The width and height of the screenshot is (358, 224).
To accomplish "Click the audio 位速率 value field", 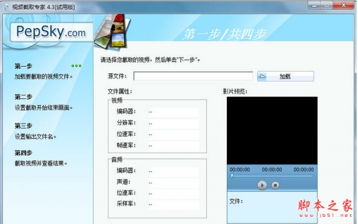I will pyautogui.click(x=174, y=194).
